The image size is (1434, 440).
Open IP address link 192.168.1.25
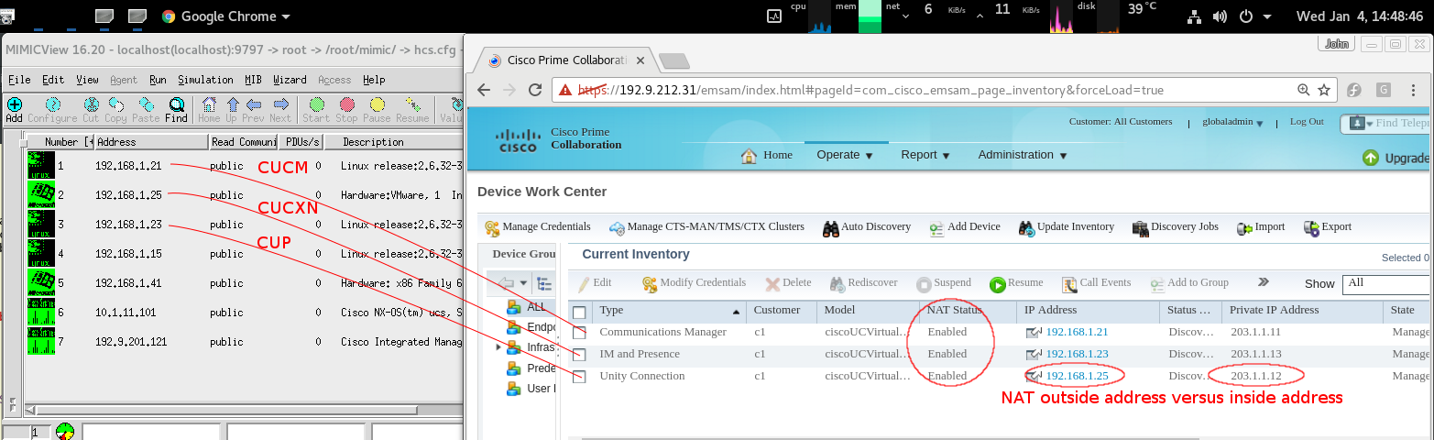click(x=1077, y=376)
